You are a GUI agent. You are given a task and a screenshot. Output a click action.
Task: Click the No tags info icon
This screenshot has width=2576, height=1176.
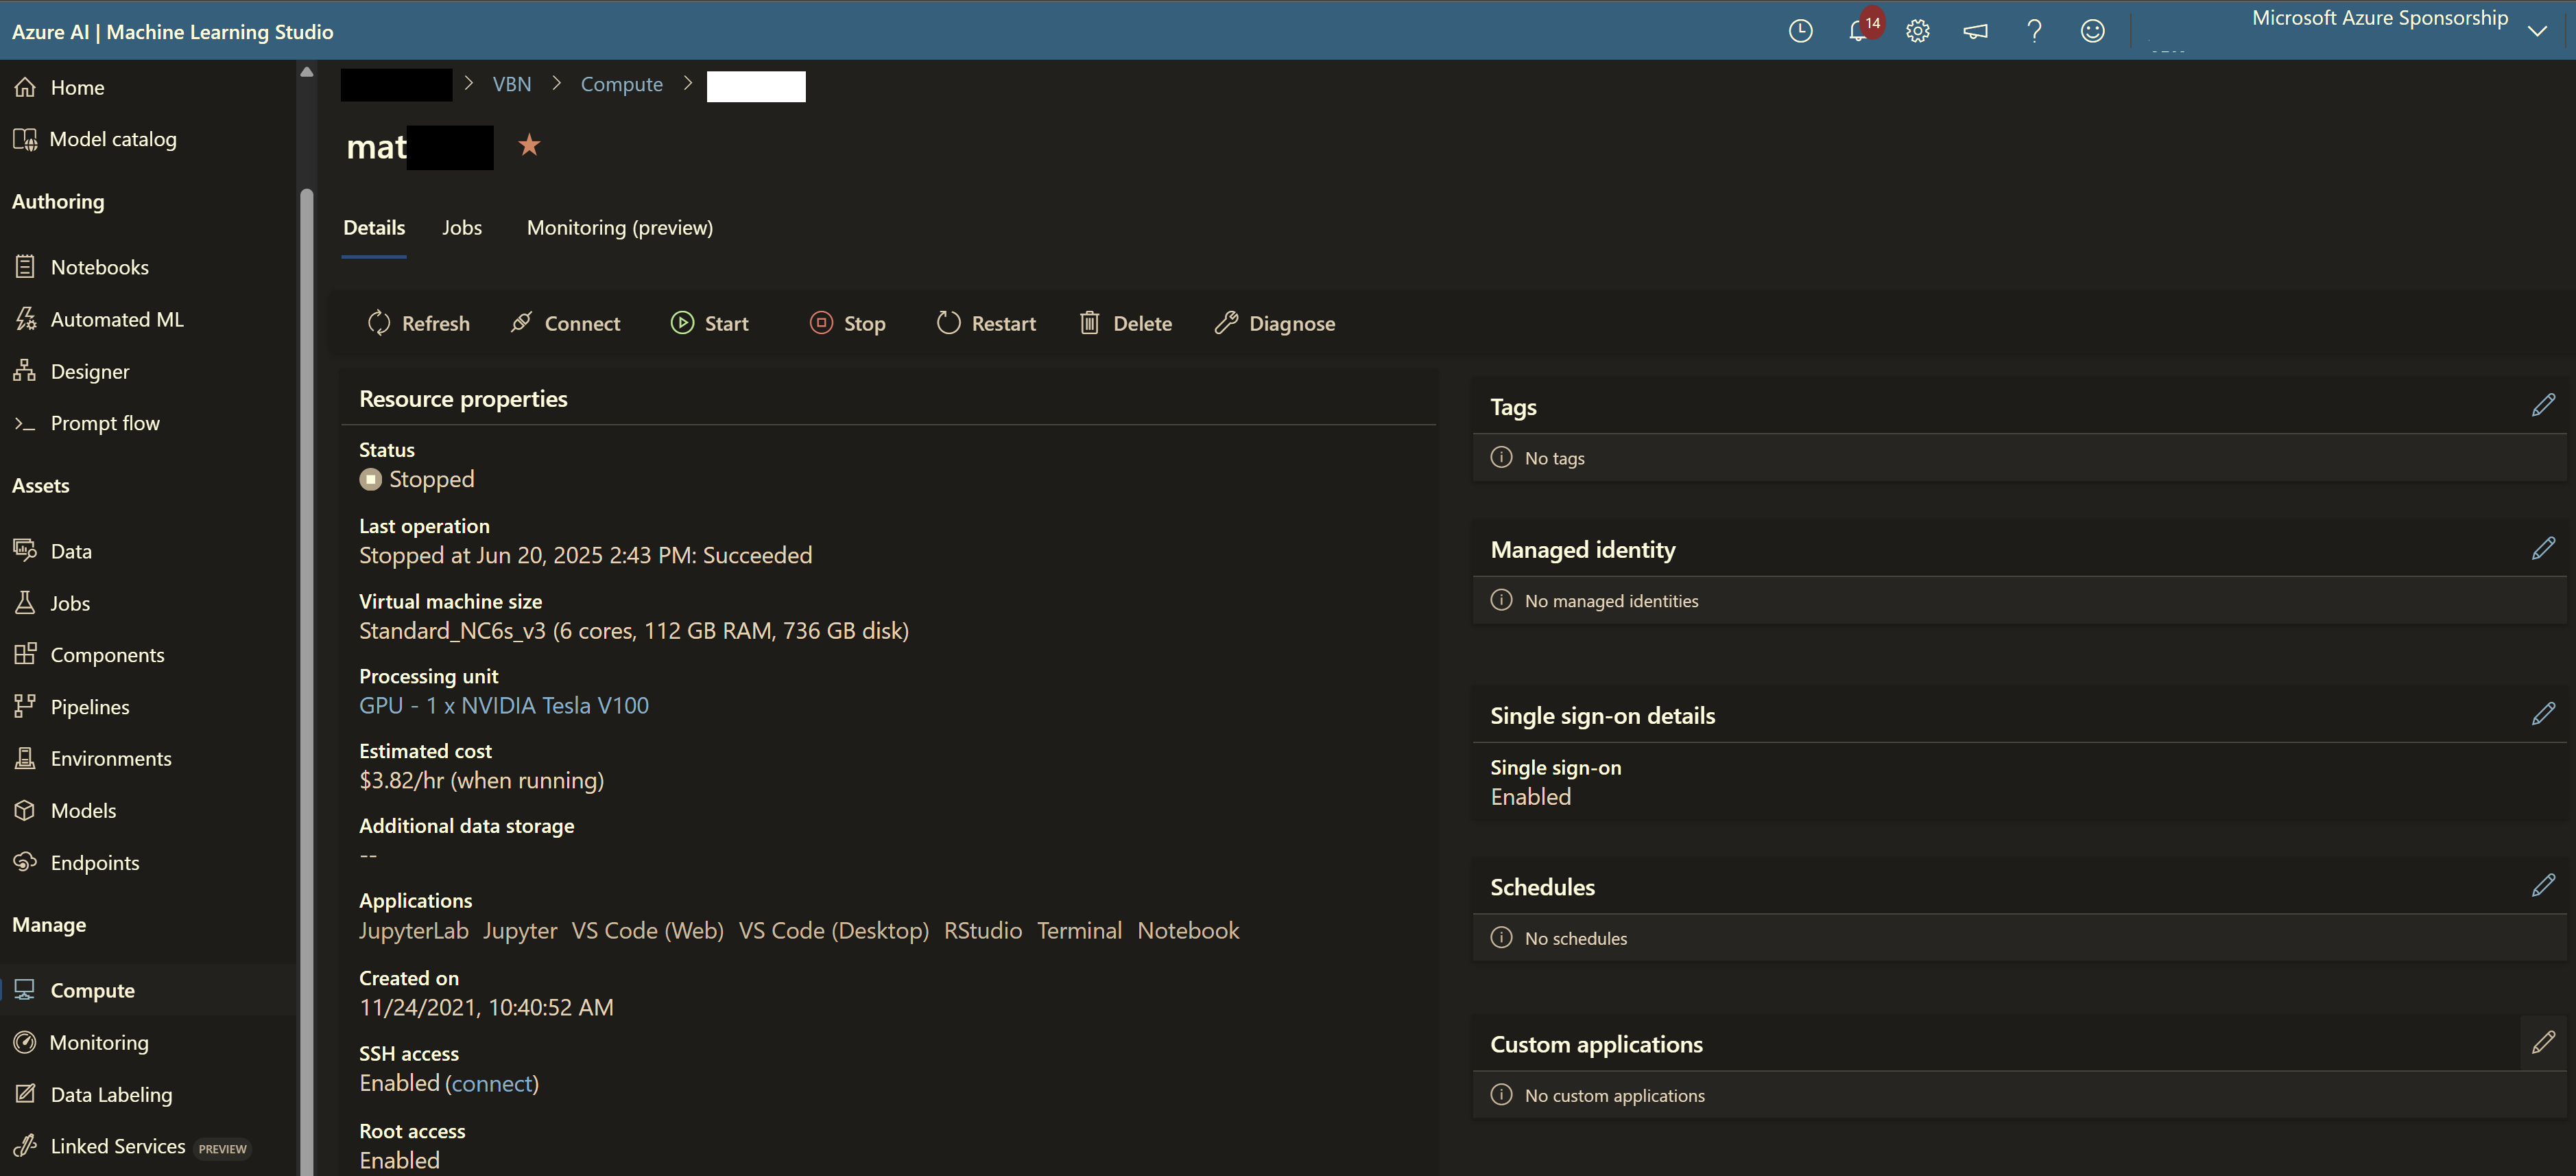tap(1501, 457)
